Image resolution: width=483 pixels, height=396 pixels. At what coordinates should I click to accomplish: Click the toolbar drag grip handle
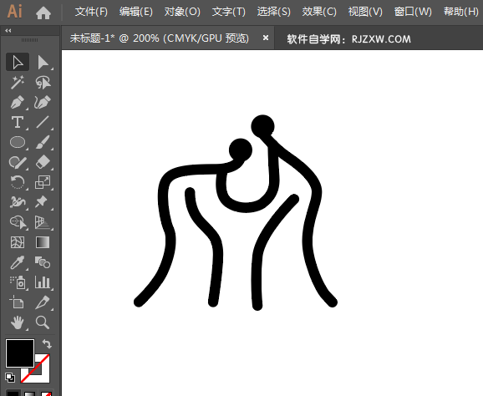tap(29, 40)
